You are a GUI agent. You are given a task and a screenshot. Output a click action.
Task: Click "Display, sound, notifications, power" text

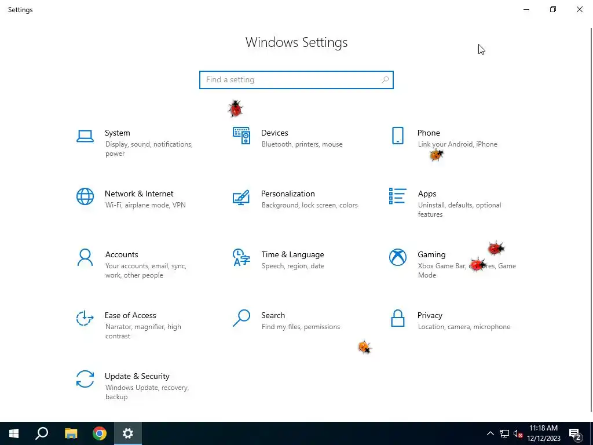point(149,149)
